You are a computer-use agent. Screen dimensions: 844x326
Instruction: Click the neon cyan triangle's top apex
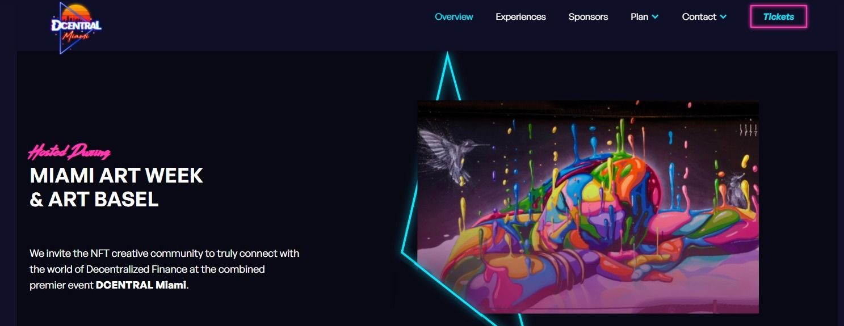point(447,56)
